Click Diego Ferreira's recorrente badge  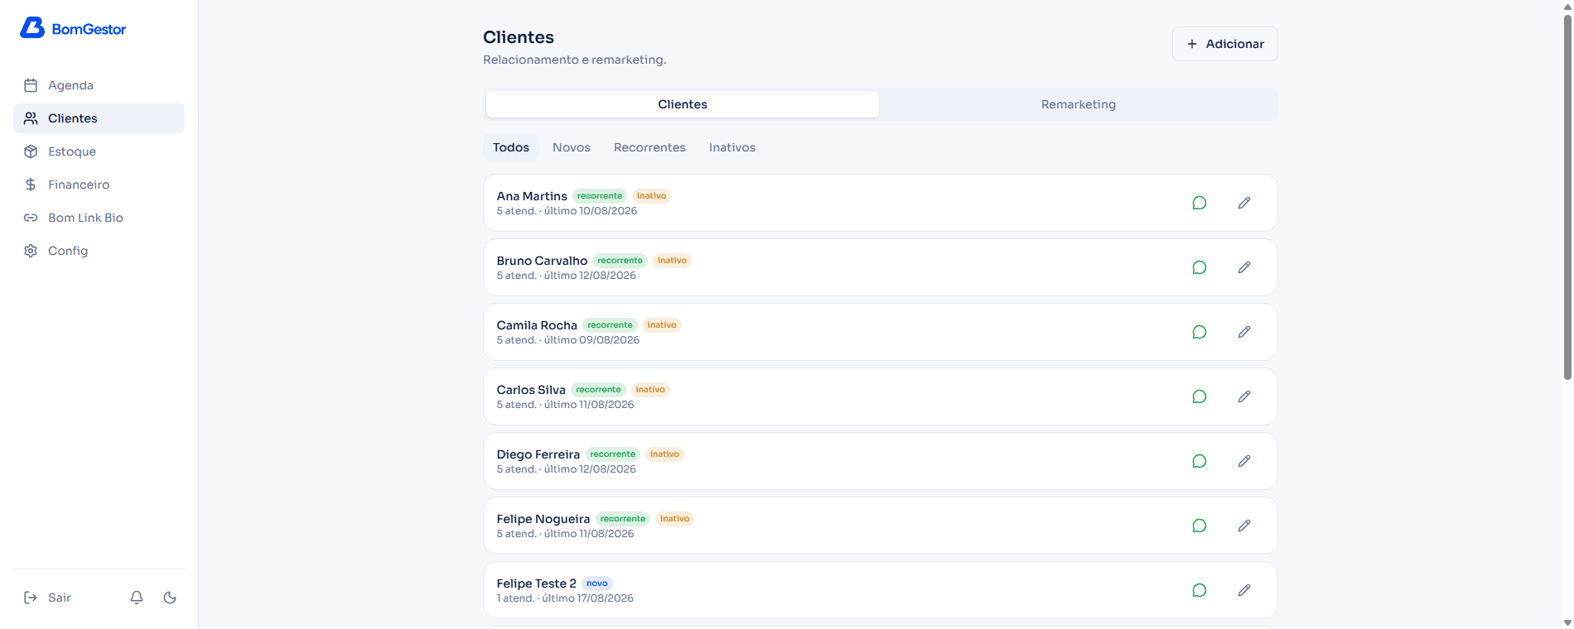(613, 454)
